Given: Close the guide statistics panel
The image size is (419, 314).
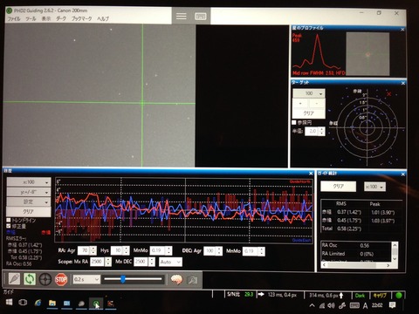Looking at the screenshot, I should pyautogui.click(x=403, y=174).
